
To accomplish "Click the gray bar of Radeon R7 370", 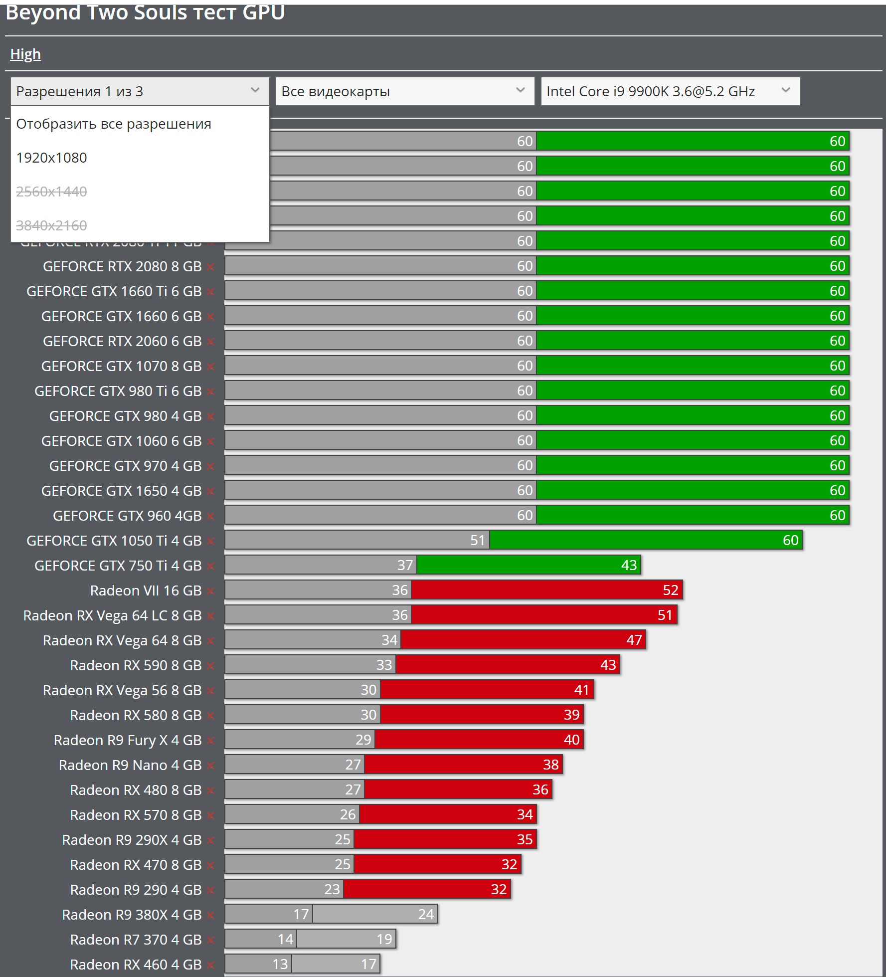I will coord(260,939).
